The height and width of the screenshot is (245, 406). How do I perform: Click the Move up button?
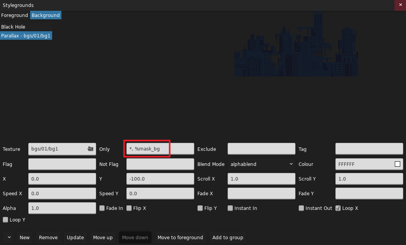[103, 238]
